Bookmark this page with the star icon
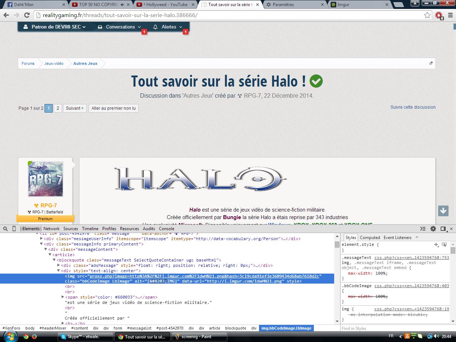 (x=427, y=15)
